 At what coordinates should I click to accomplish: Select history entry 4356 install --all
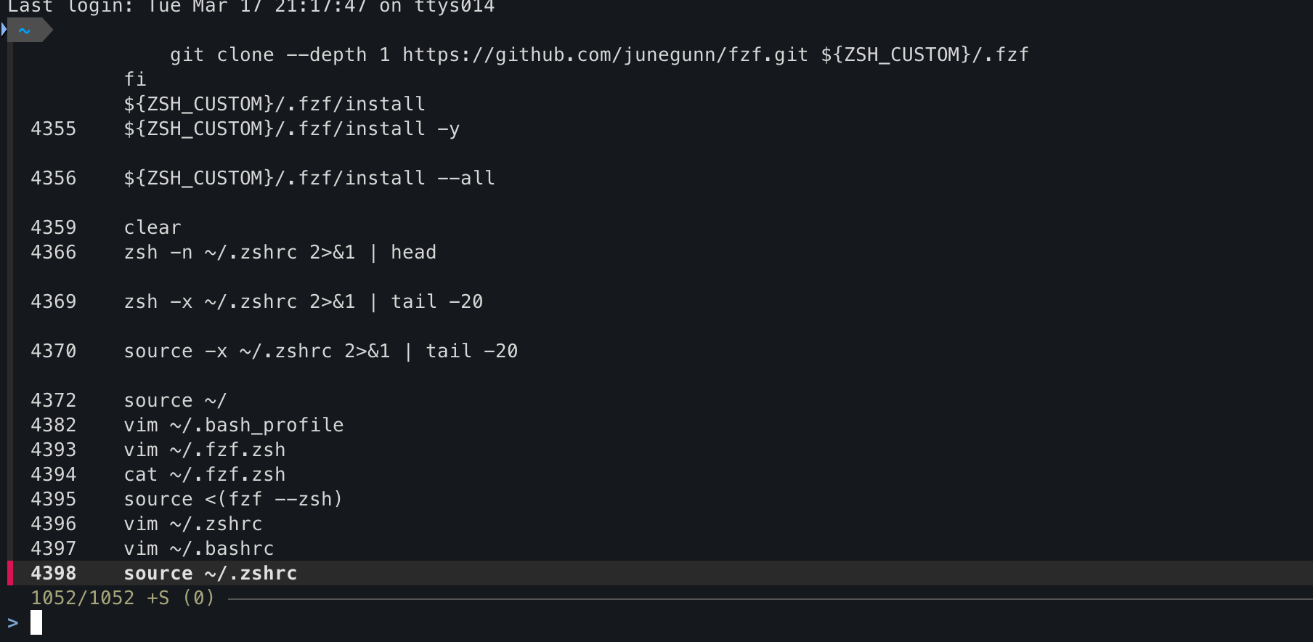(x=309, y=178)
